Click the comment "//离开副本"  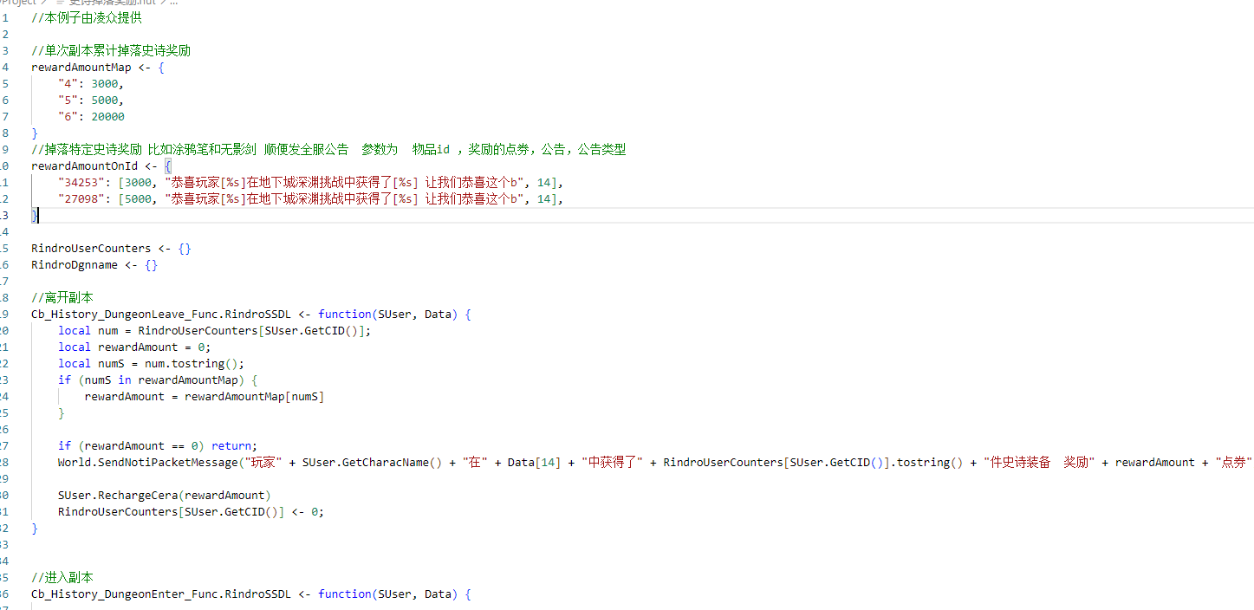pos(62,298)
